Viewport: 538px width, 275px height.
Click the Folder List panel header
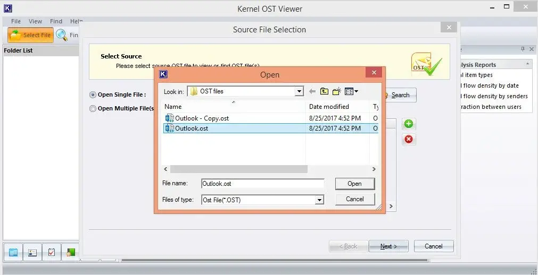point(41,50)
